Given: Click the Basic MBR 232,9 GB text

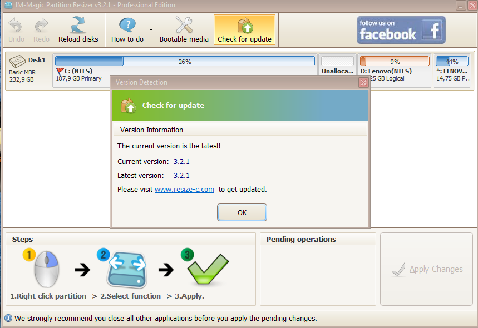Looking at the screenshot, I should [x=22, y=76].
